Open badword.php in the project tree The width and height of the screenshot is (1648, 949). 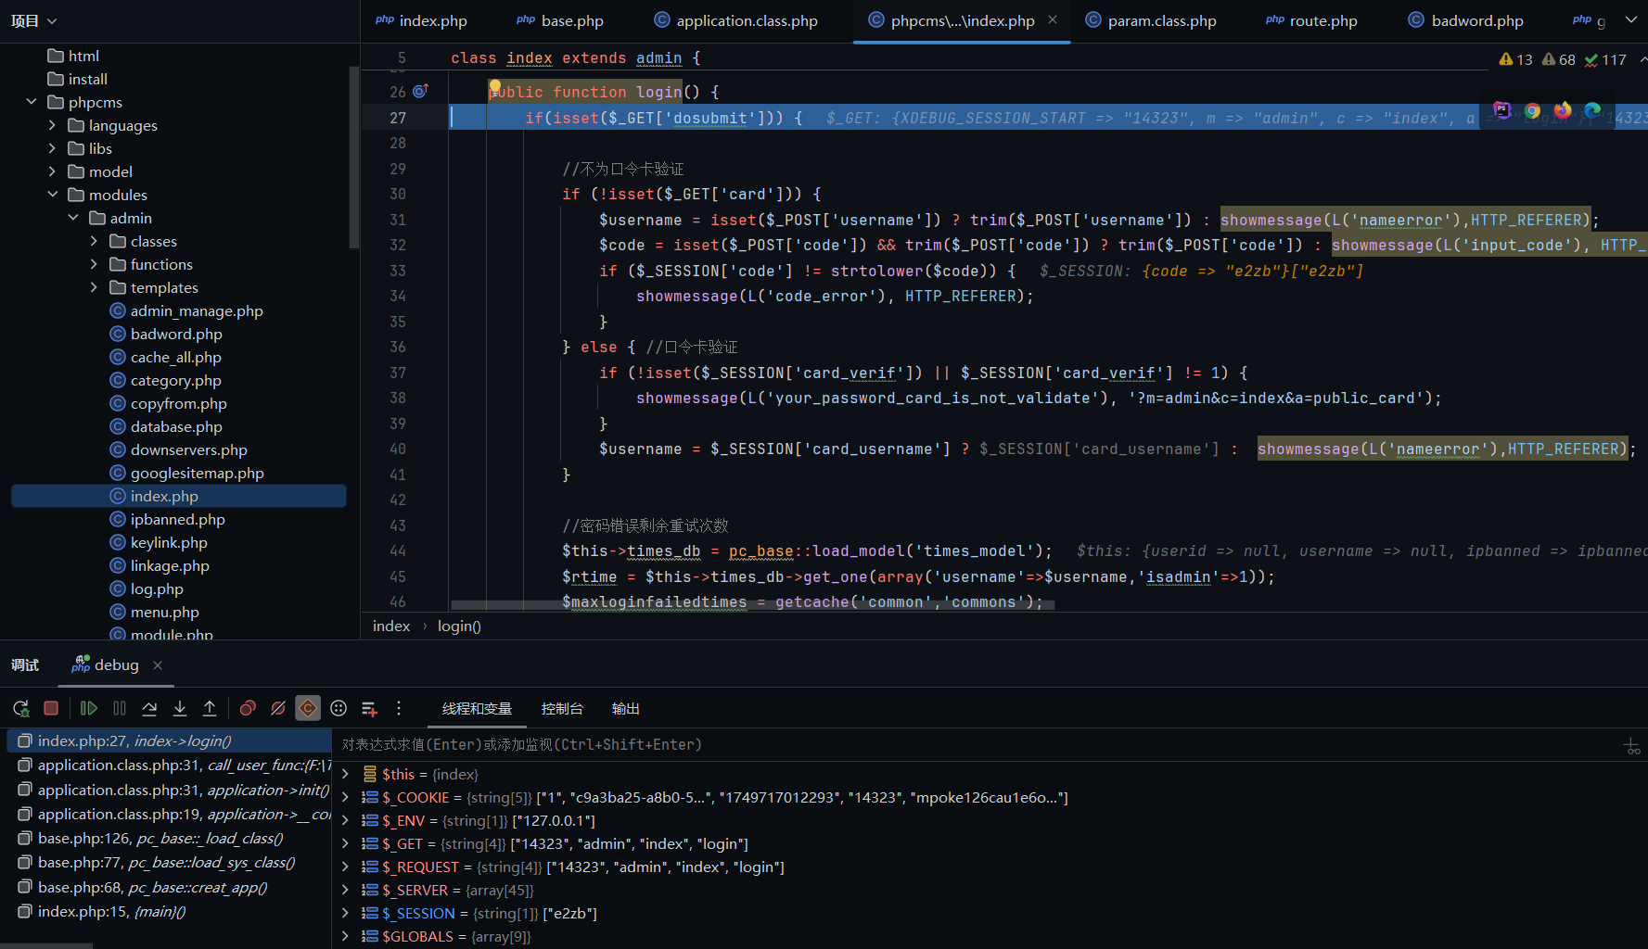coord(176,334)
